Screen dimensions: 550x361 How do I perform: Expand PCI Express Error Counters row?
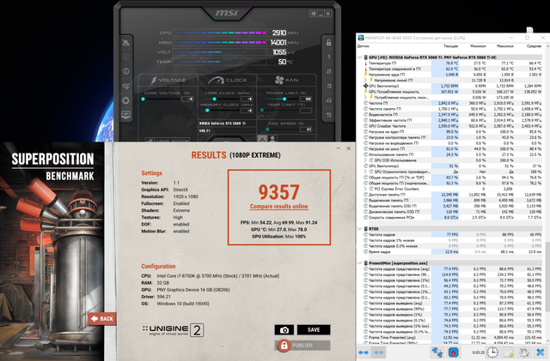click(366, 189)
